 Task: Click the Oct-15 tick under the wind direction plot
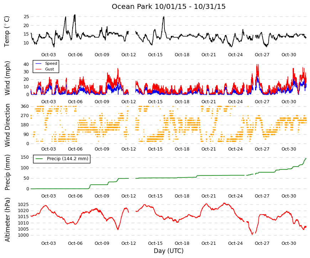tap(155, 149)
